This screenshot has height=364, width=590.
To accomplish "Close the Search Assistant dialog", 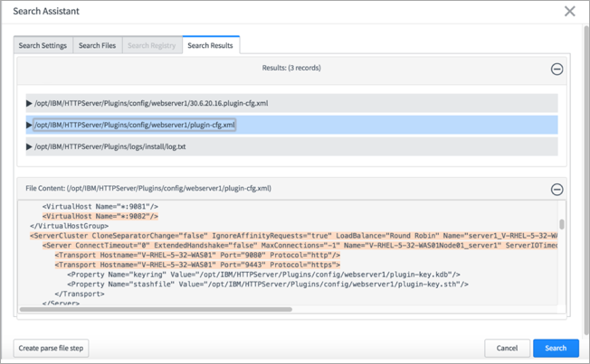I will (570, 11).
